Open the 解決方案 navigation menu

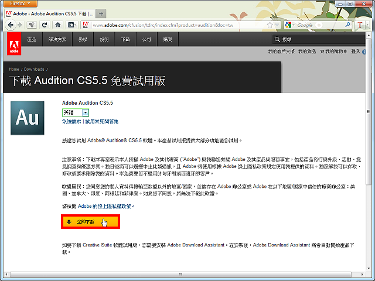click(57, 39)
